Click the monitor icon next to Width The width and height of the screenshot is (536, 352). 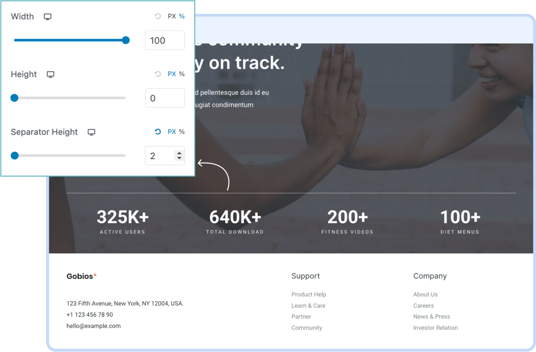pos(47,16)
